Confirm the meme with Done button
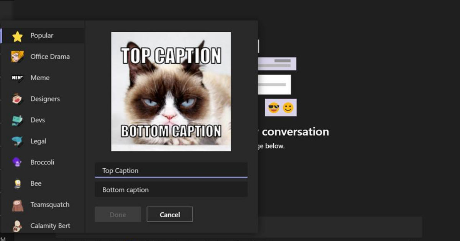Viewport: 460px width, 241px height. (x=118, y=215)
